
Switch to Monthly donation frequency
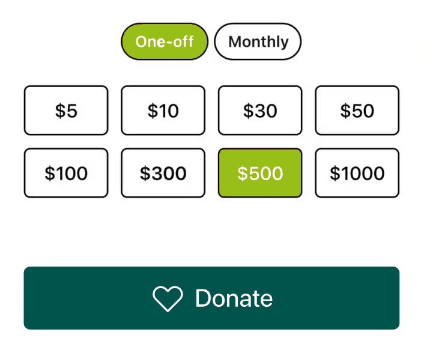[258, 42]
